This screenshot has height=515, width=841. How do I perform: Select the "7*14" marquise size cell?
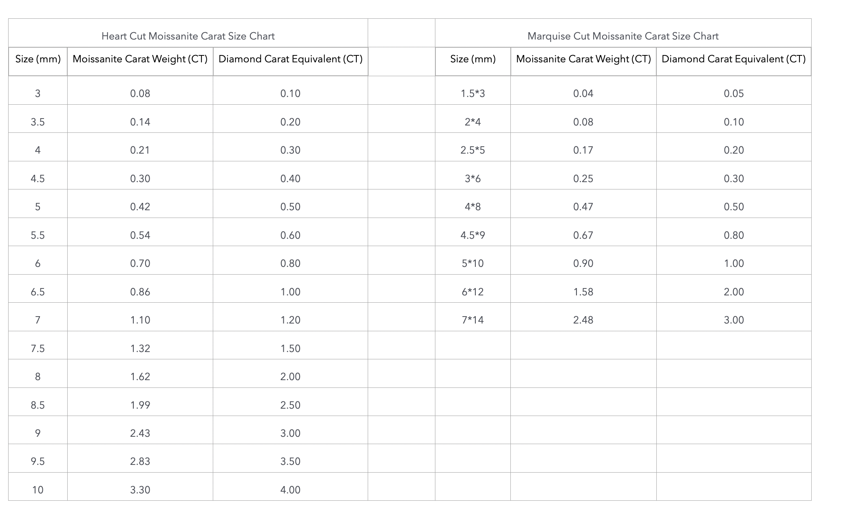[x=472, y=320]
